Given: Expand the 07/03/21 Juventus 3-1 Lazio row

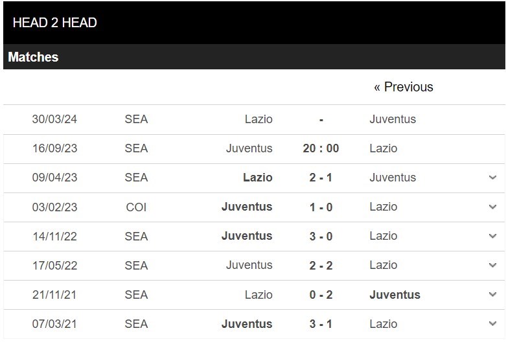Looking at the screenshot, I should [492, 323].
